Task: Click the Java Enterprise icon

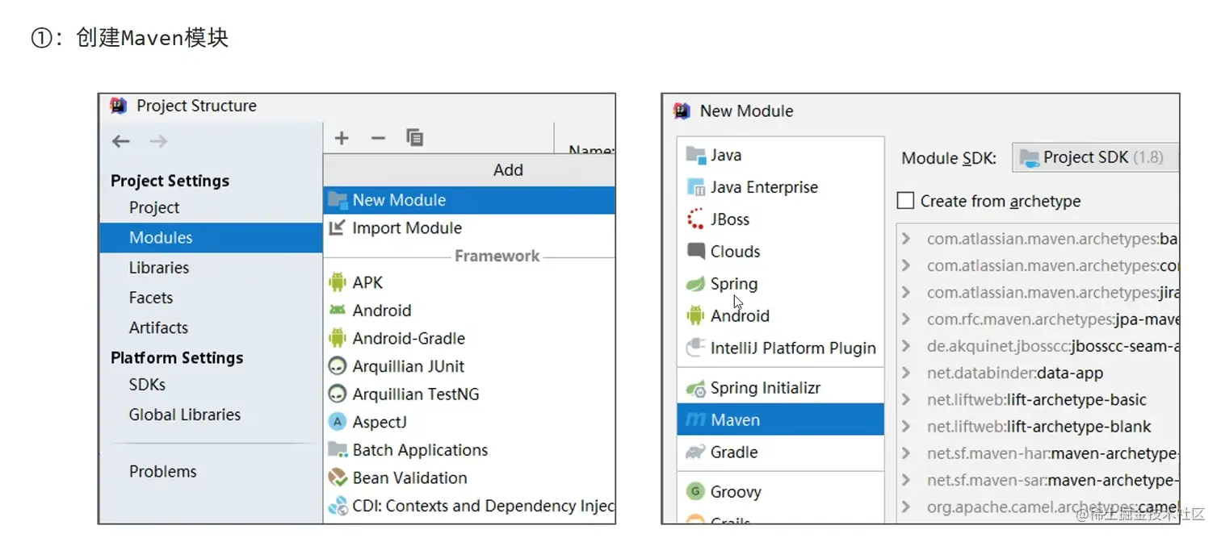Action: coord(695,187)
